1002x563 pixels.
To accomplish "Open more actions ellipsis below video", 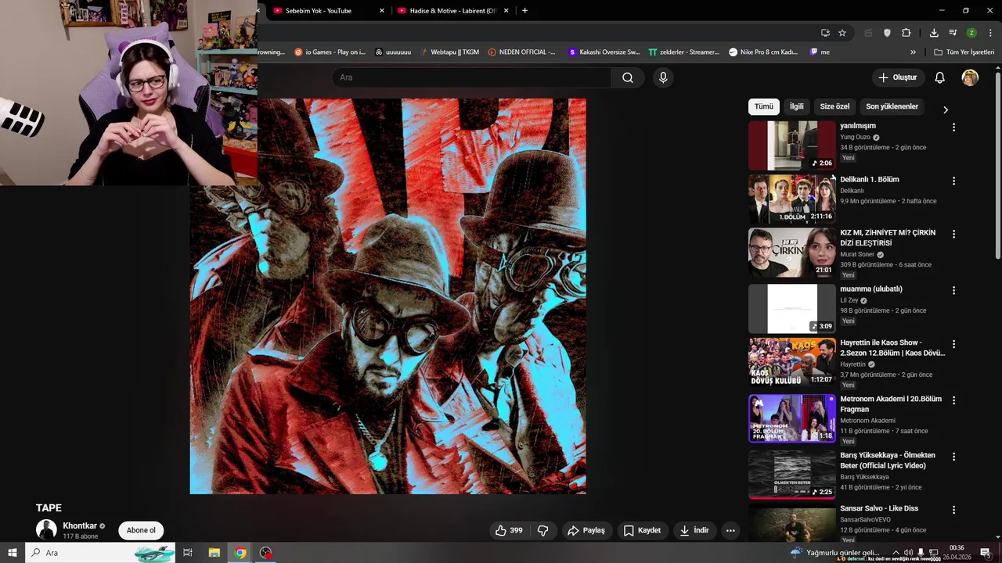I will [x=730, y=530].
